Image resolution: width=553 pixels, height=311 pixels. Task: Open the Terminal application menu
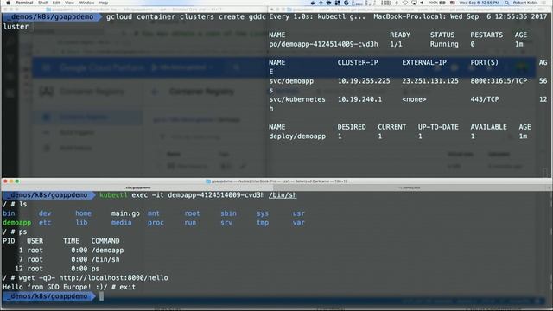pos(24,3)
